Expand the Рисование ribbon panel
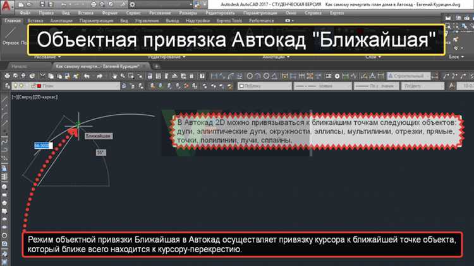The image size is (474, 266). 47,57
